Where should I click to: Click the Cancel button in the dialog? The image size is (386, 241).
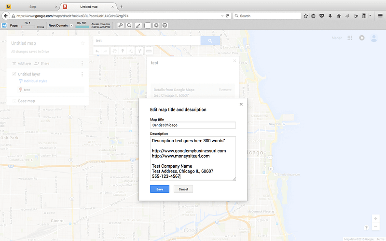click(x=183, y=189)
